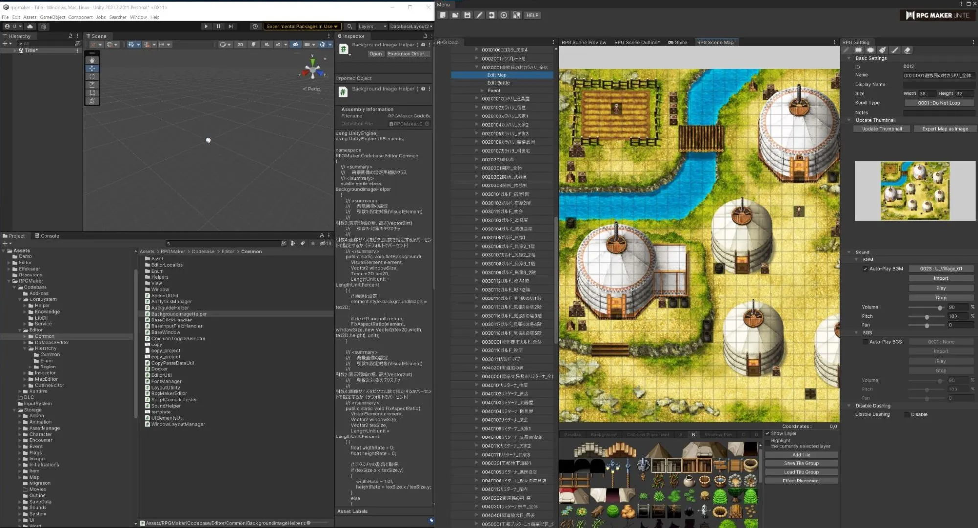978x528 pixels.
Task: Select the Rotate tool in Scene view
Action: [x=92, y=77]
